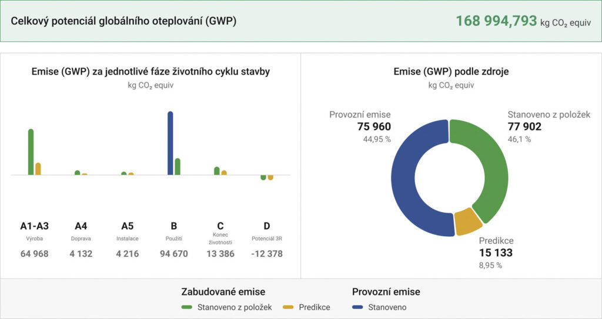The image size is (602, 319).
Task: Click the green bar next to blue B bar
Action: point(178,166)
